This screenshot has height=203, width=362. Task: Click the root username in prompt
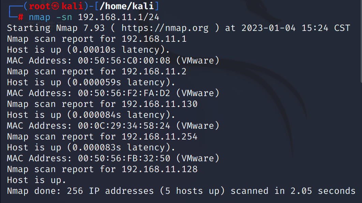40,6
